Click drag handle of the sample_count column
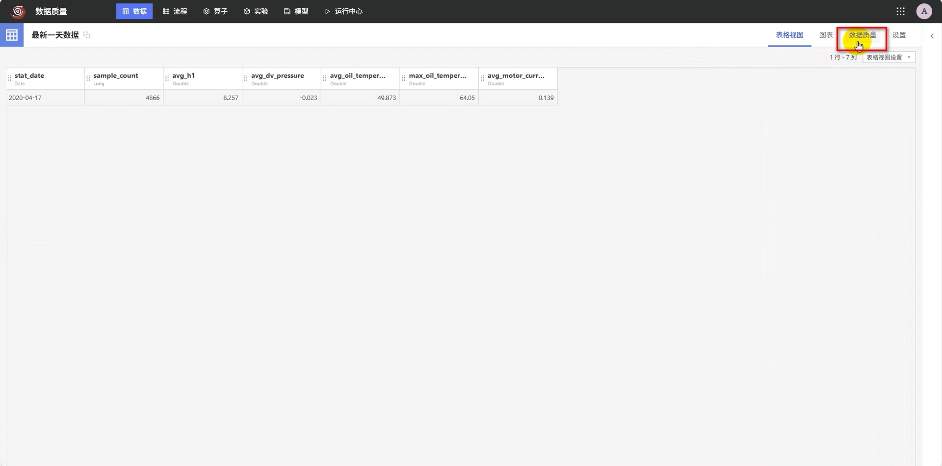The width and height of the screenshot is (942, 466). (88, 78)
